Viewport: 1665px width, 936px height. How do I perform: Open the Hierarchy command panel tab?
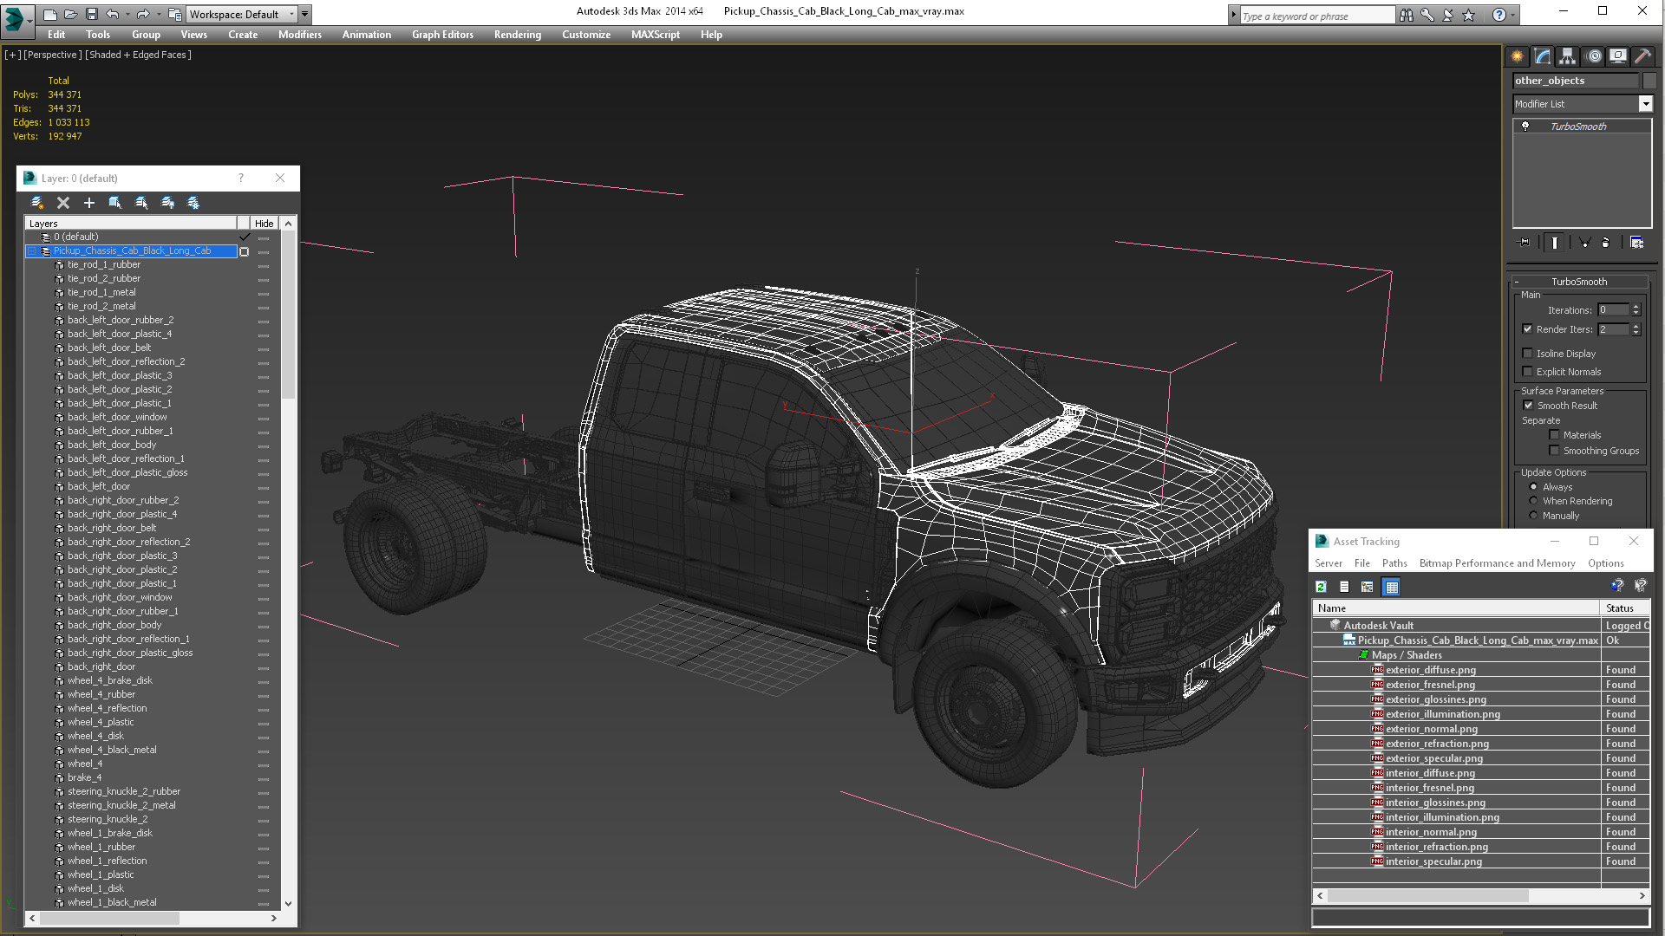1567,56
